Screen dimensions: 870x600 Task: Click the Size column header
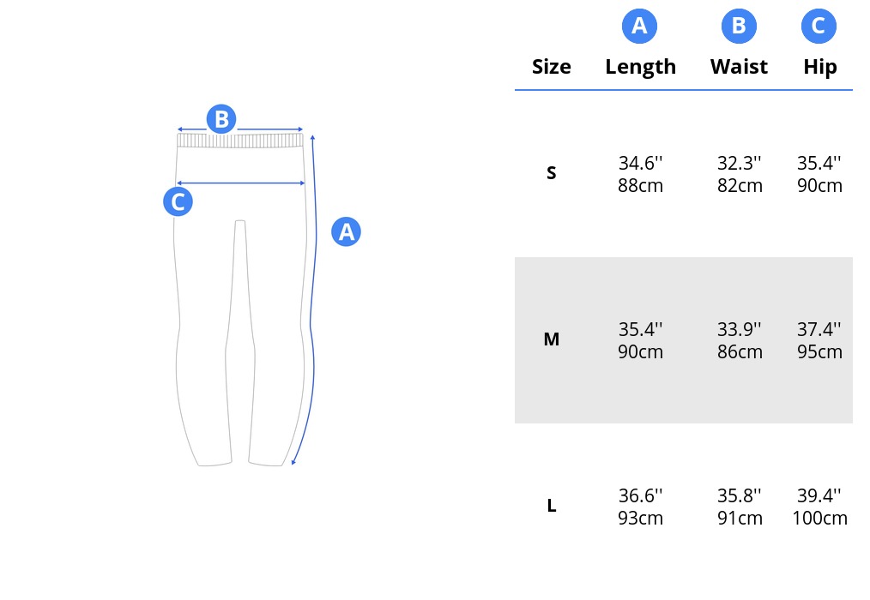(x=551, y=67)
